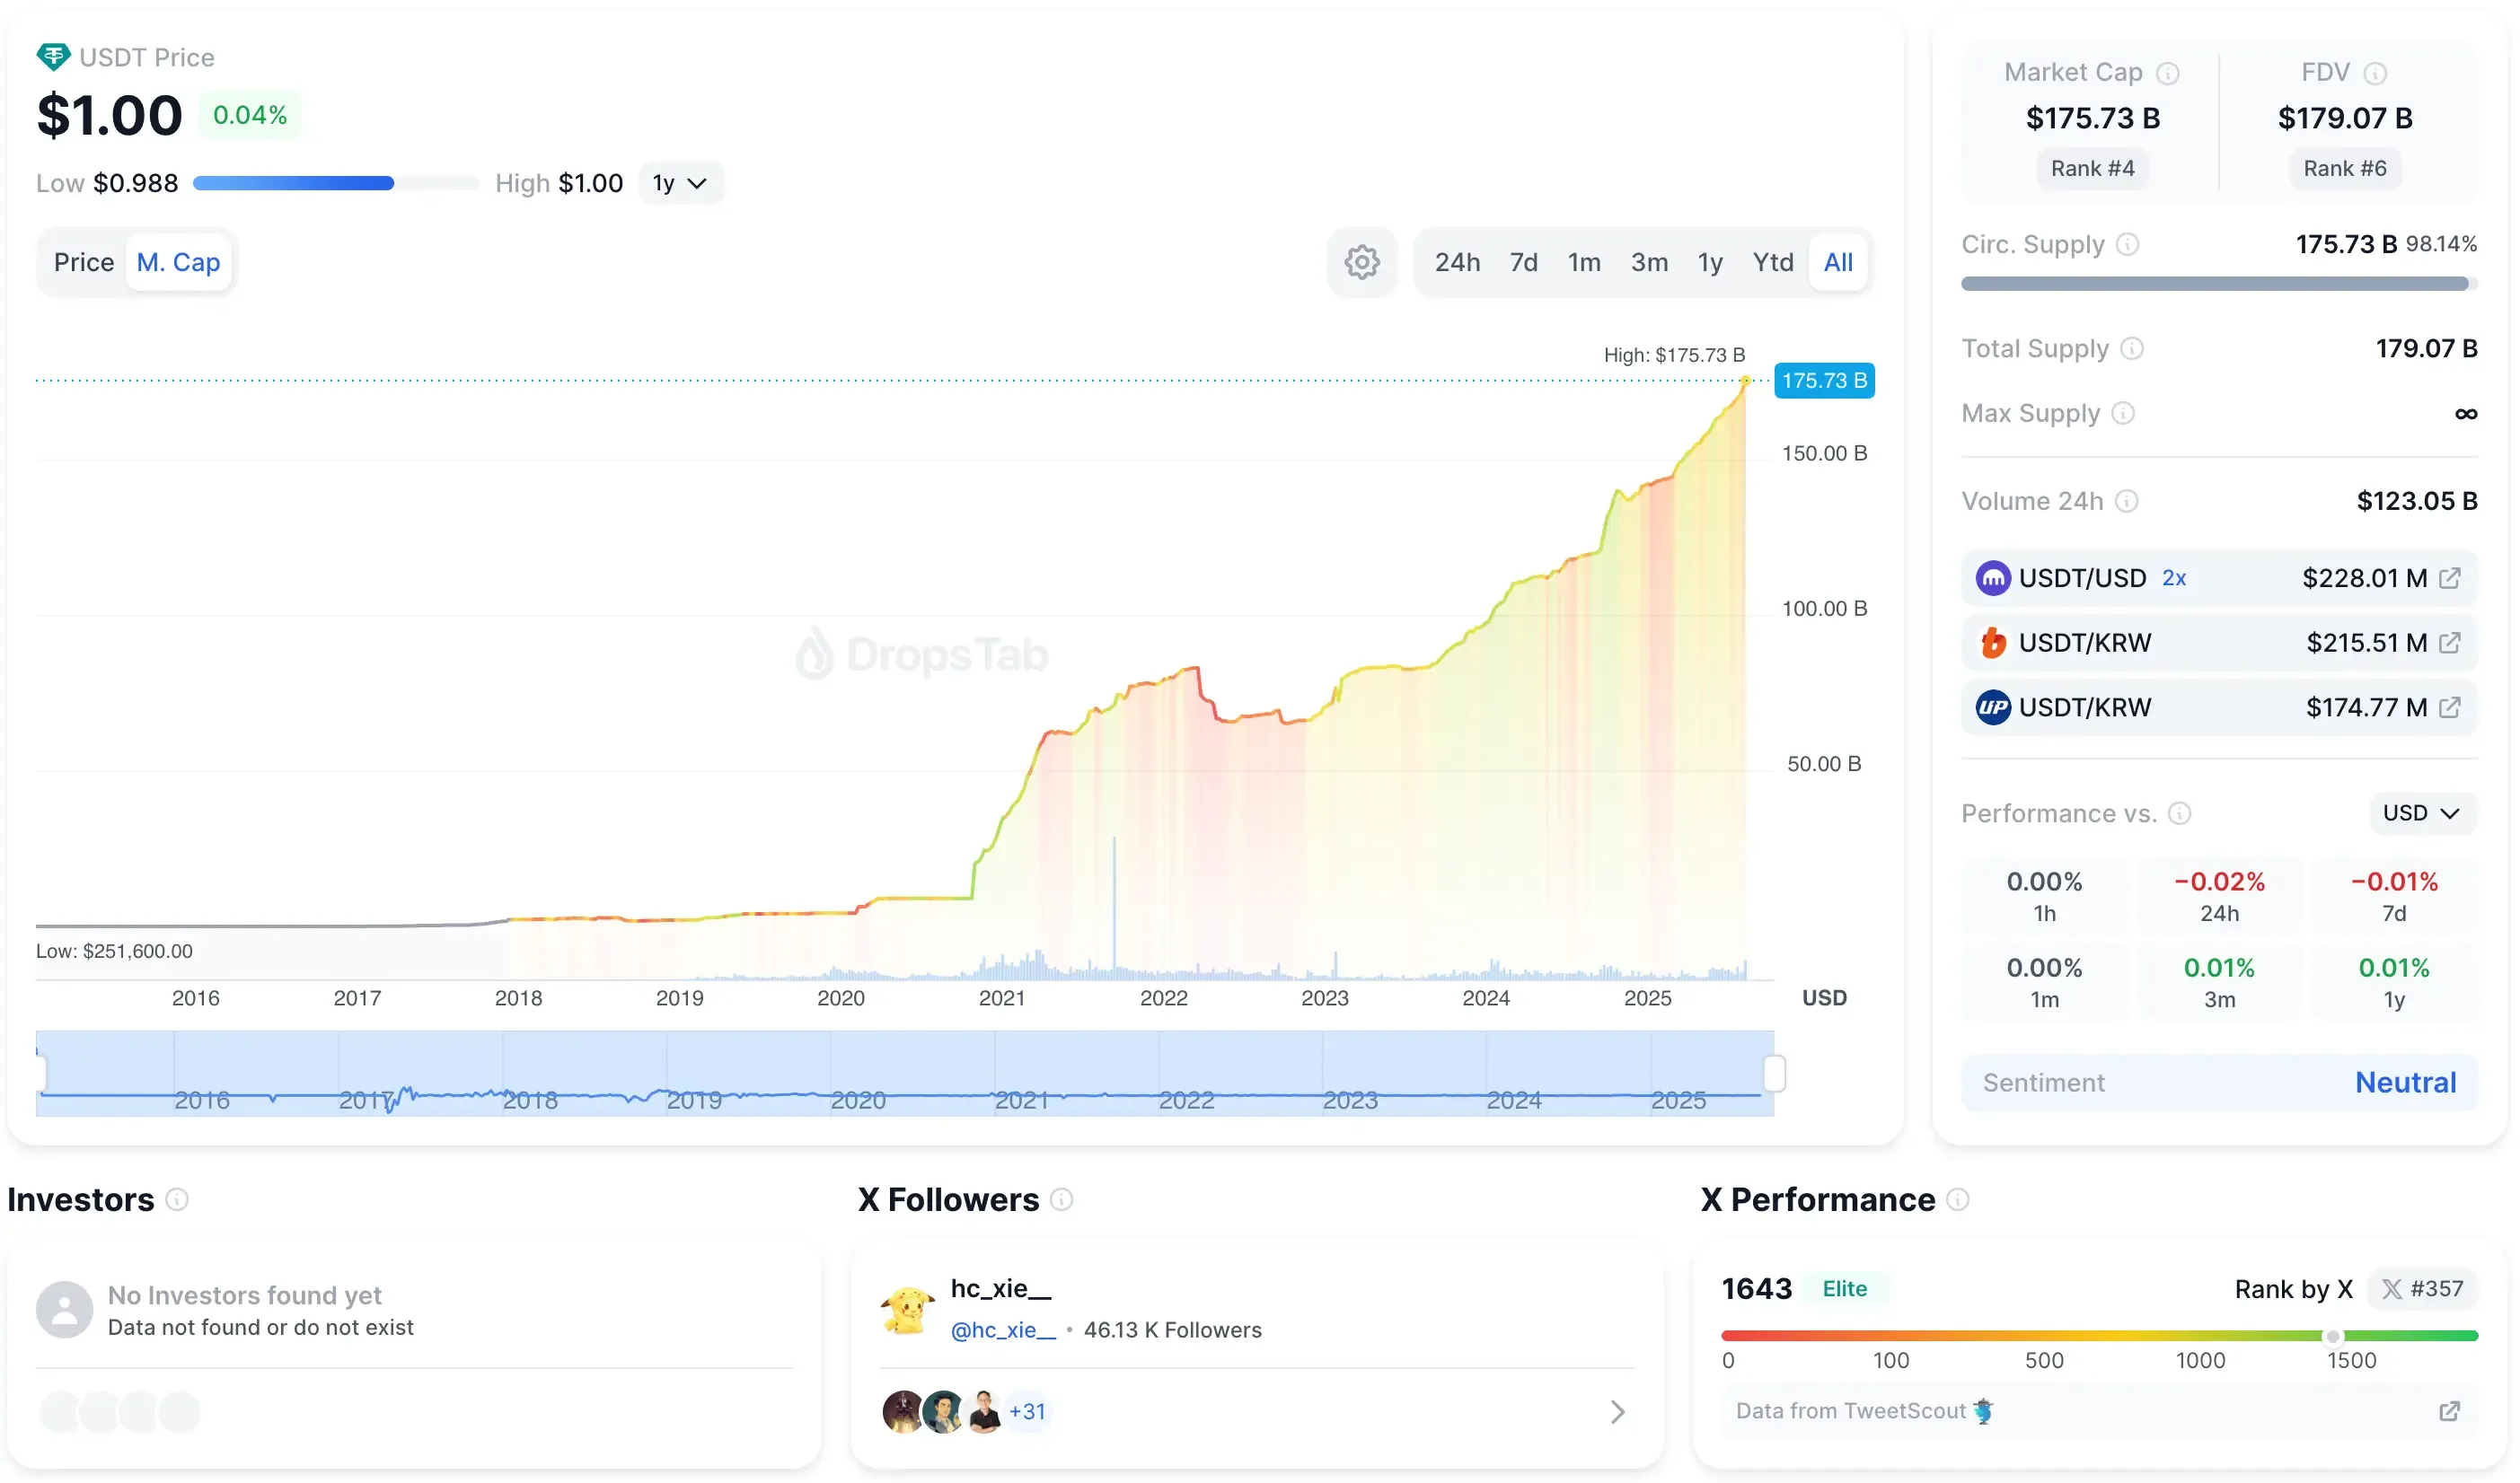Switch chart to Price view

click(x=84, y=261)
